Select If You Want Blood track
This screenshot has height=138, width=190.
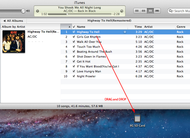(125, 66)
